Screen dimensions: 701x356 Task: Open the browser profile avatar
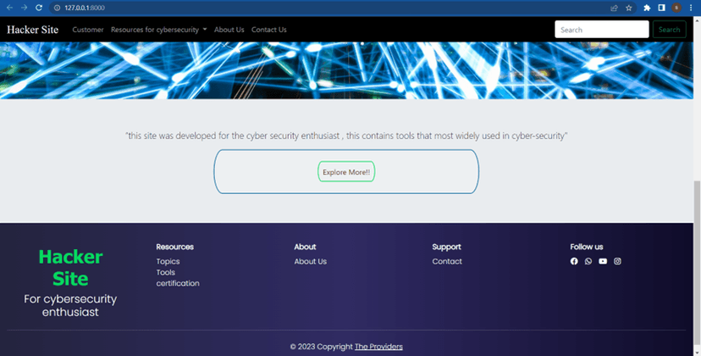[x=676, y=8]
